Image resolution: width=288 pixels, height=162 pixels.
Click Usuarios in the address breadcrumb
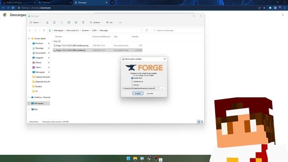[x=85, y=31]
